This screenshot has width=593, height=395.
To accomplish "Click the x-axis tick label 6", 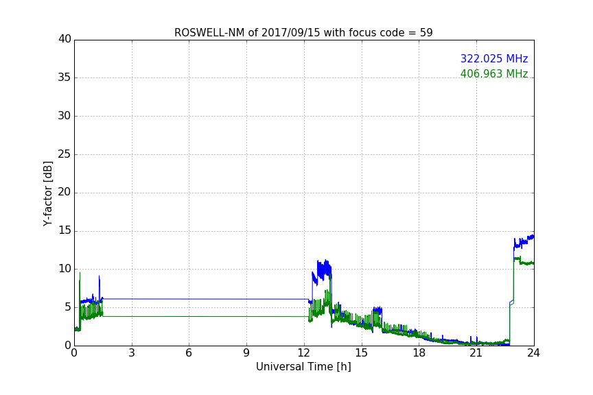I will [x=189, y=353].
